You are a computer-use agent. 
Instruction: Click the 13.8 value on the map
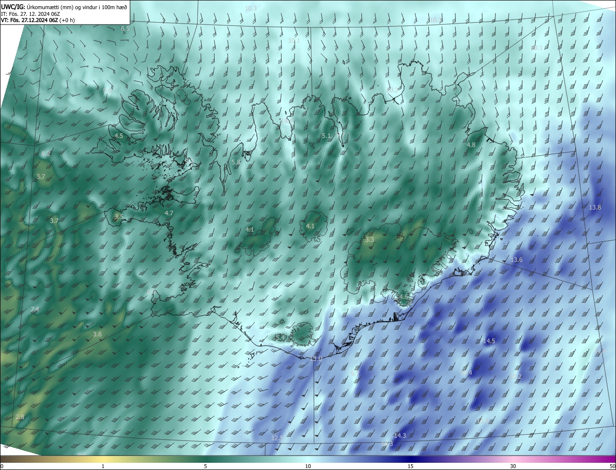pyautogui.click(x=595, y=207)
